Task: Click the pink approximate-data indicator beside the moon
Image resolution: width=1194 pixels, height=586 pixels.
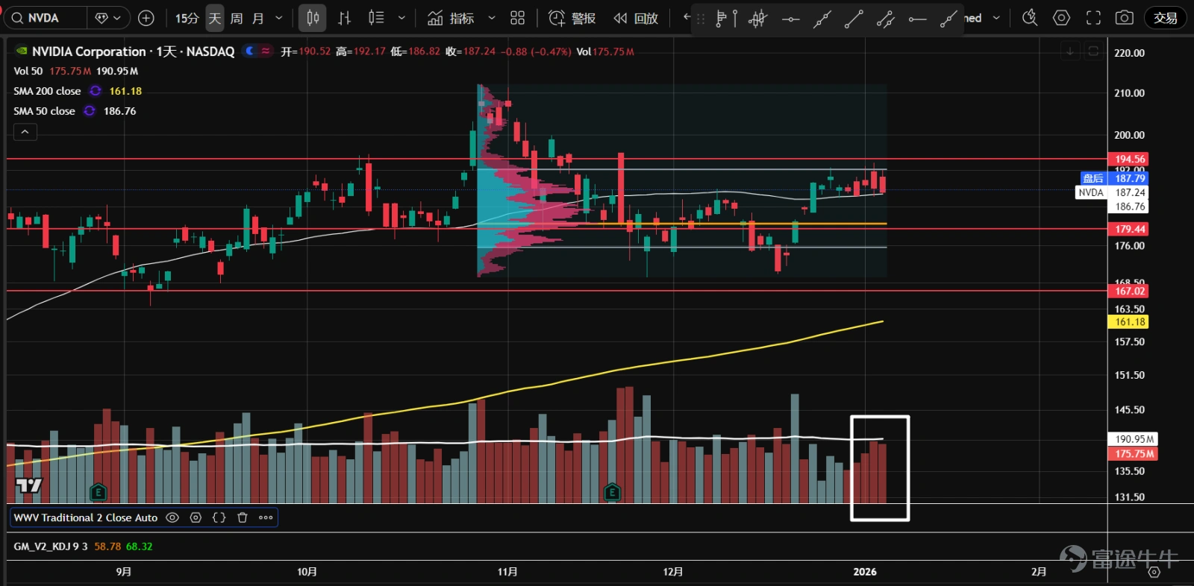Action: click(x=266, y=51)
